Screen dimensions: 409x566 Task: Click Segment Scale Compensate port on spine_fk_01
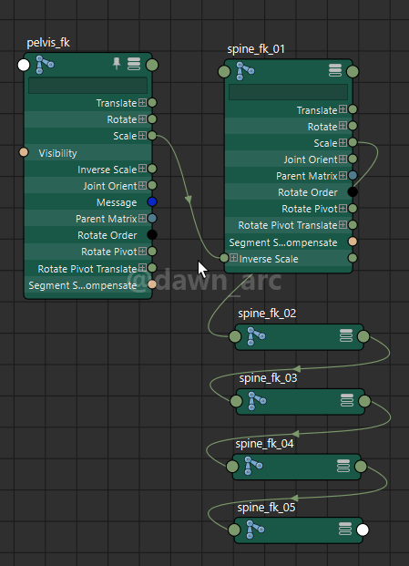pyautogui.click(x=353, y=242)
